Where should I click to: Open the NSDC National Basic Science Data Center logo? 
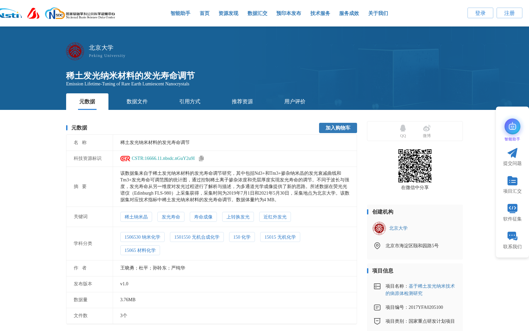pos(80,14)
